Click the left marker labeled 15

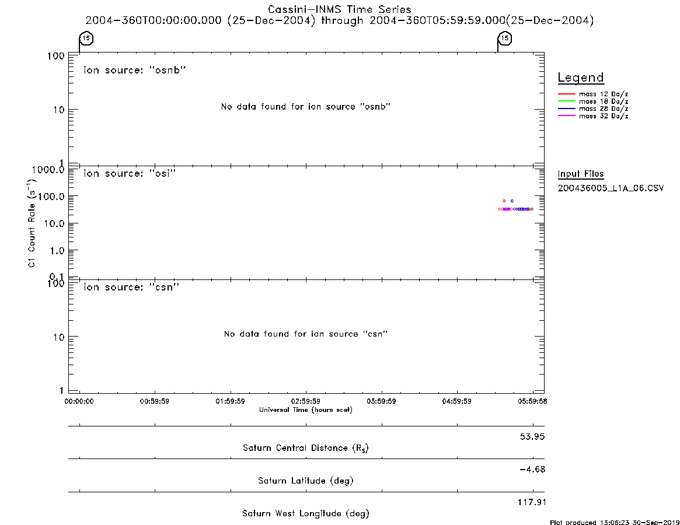coord(86,38)
